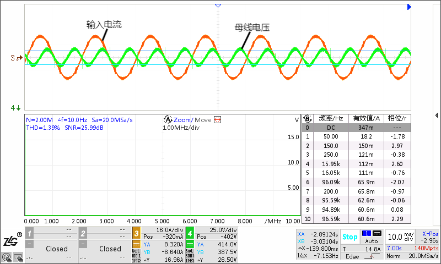Click the circled A icon beside Zoom
The width and height of the screenshot is (441, 264).
click(168, 119)
